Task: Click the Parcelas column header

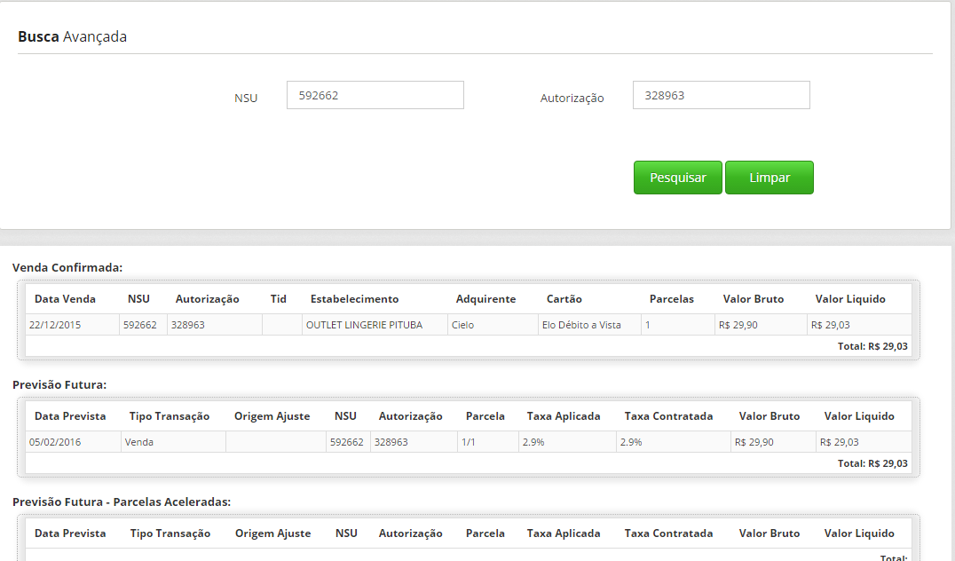Action: click(x=672, y=299)
